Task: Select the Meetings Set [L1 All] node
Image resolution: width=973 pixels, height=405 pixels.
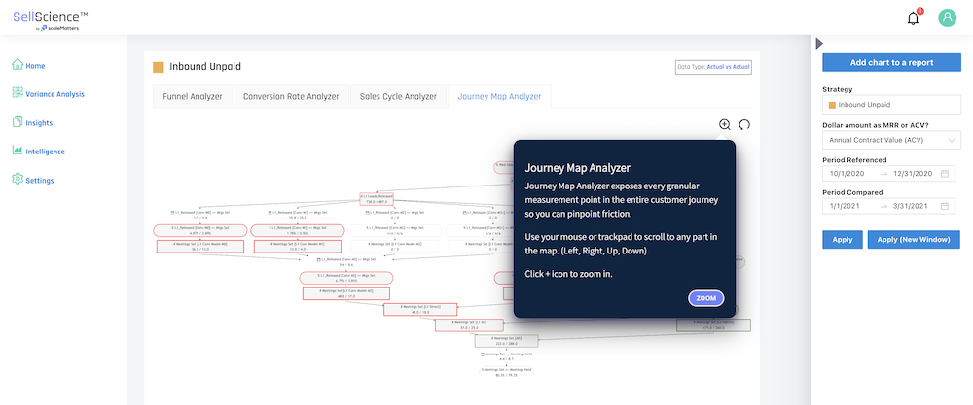Action: pyautogui.click(x=470, y=325)
